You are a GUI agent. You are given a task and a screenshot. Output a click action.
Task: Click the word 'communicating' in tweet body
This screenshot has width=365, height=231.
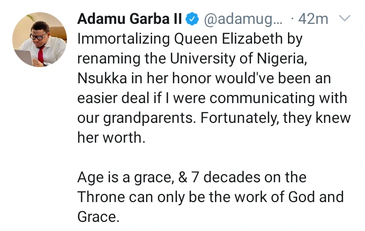[x=262, y=98]
